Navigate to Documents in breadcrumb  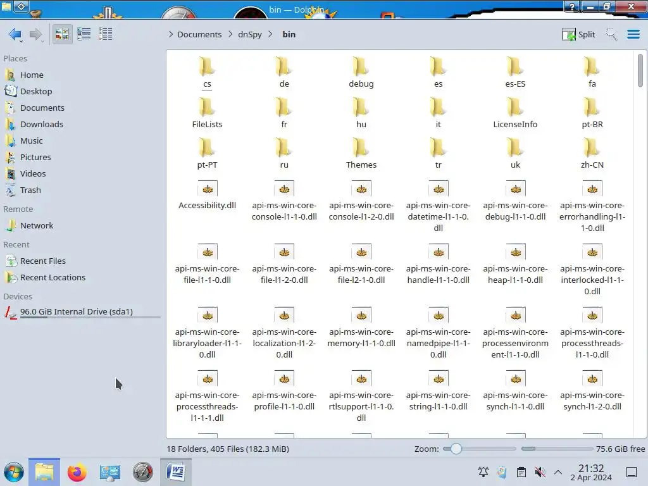coord(199,34)
